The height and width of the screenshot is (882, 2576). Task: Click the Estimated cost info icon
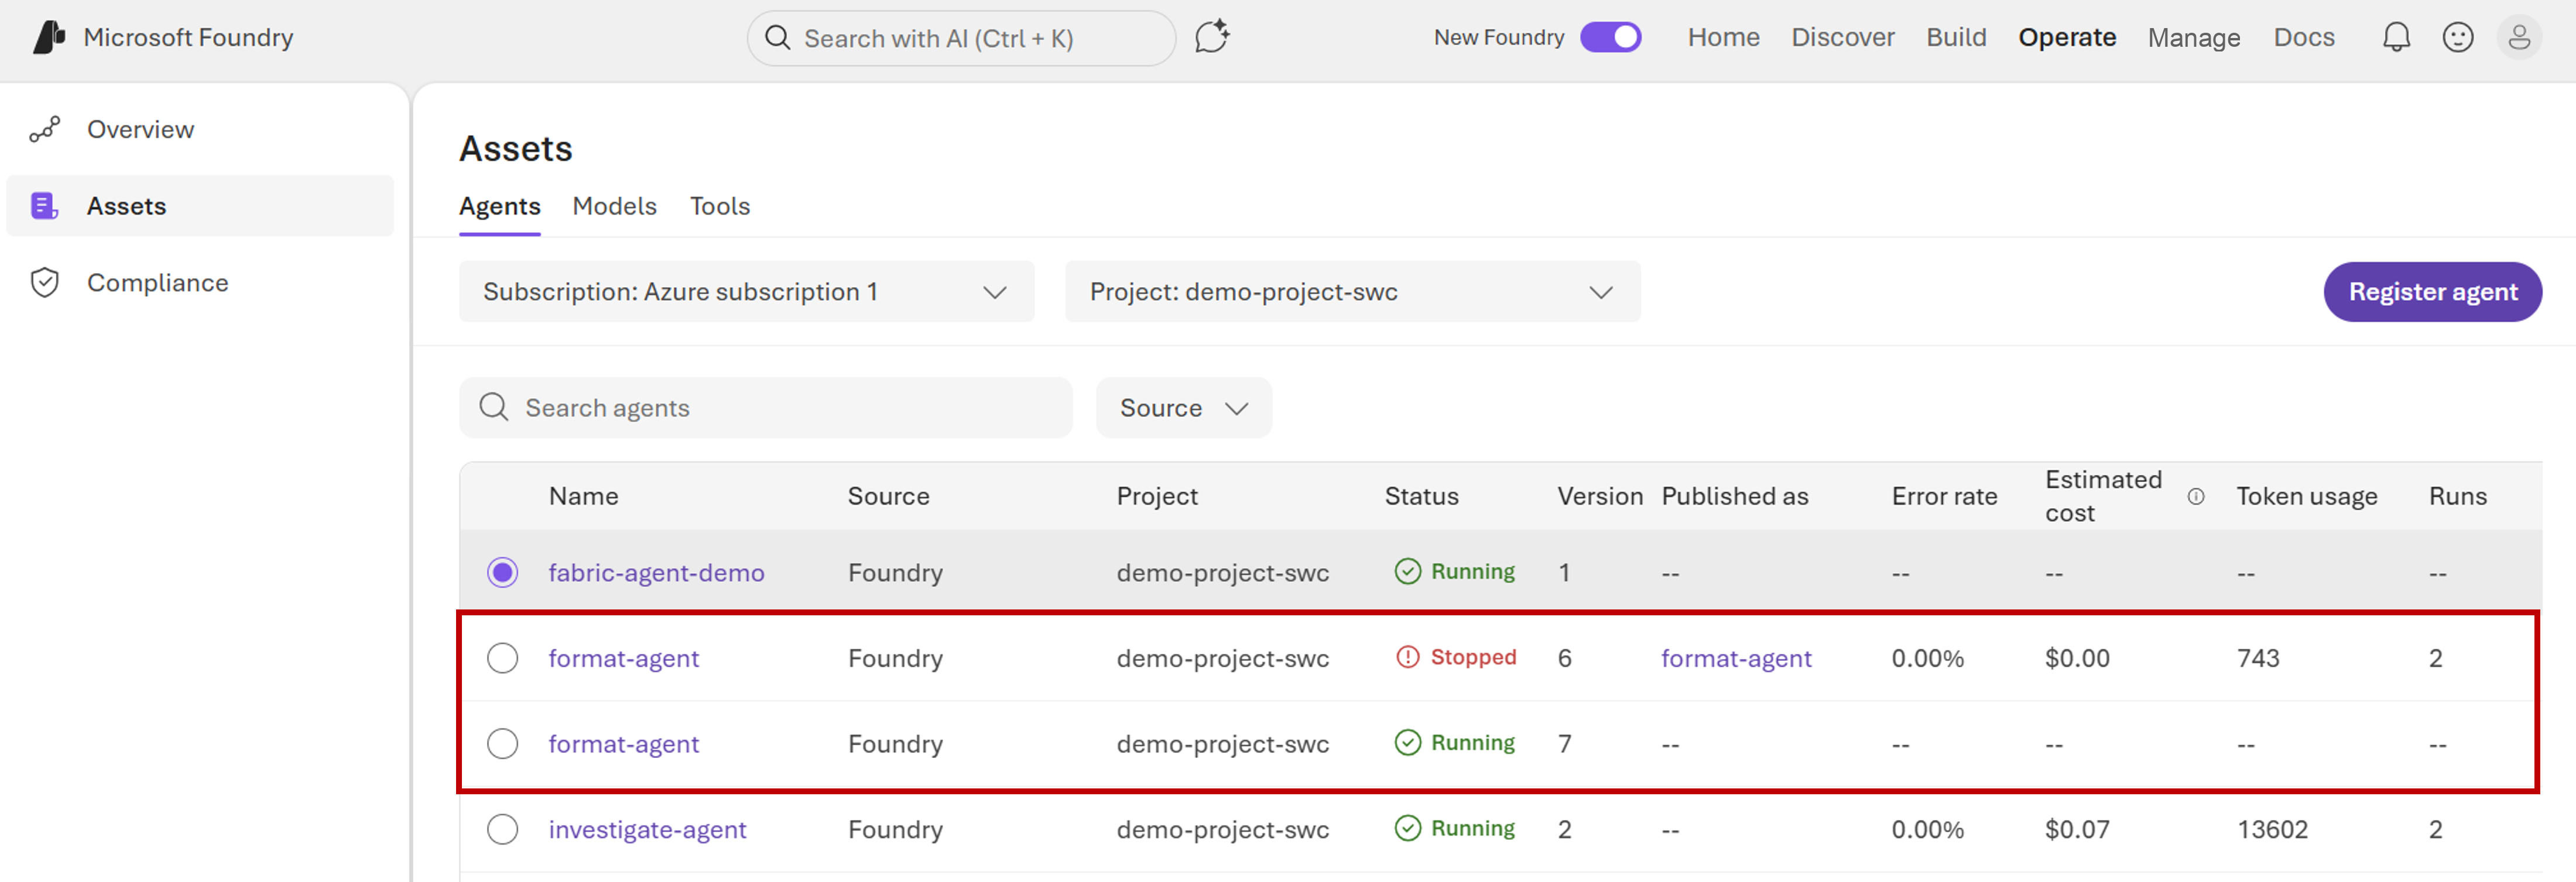point(2196,497)
